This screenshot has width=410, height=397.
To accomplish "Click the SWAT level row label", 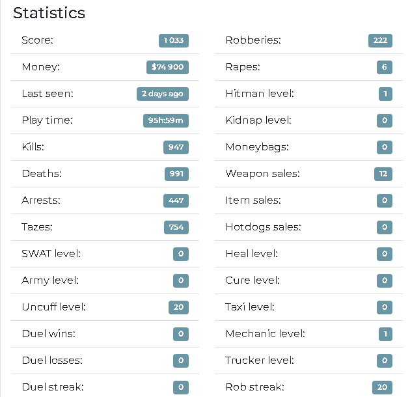I will pos(51,254).
